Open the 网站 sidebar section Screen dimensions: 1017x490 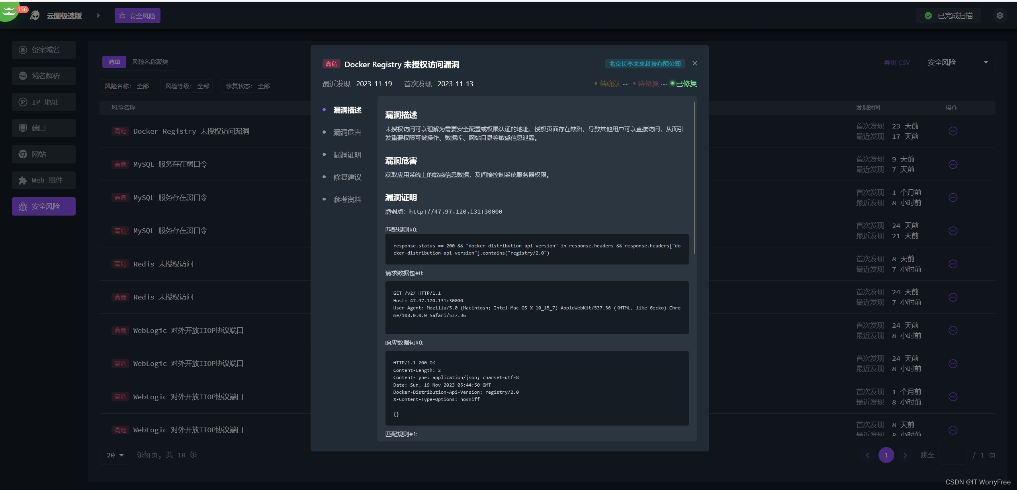click(x=44, y=154)
